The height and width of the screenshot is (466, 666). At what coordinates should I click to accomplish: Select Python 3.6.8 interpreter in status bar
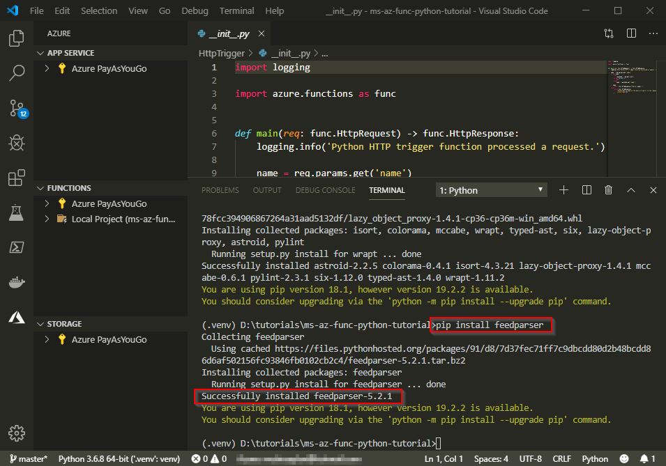(x=119, y=459)
